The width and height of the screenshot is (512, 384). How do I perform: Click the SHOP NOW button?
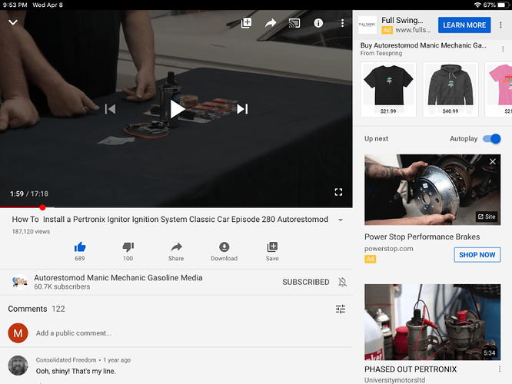click(x=477, y=255)
